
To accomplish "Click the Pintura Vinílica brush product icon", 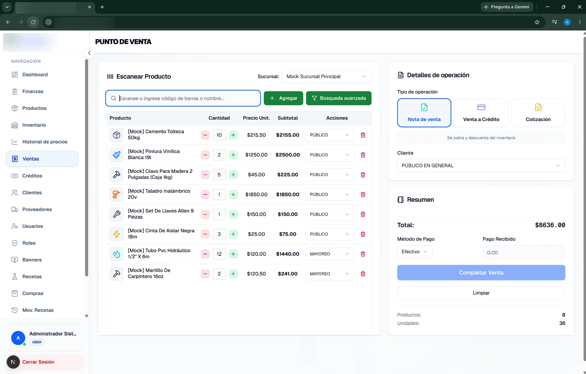I will click(117, 155).
